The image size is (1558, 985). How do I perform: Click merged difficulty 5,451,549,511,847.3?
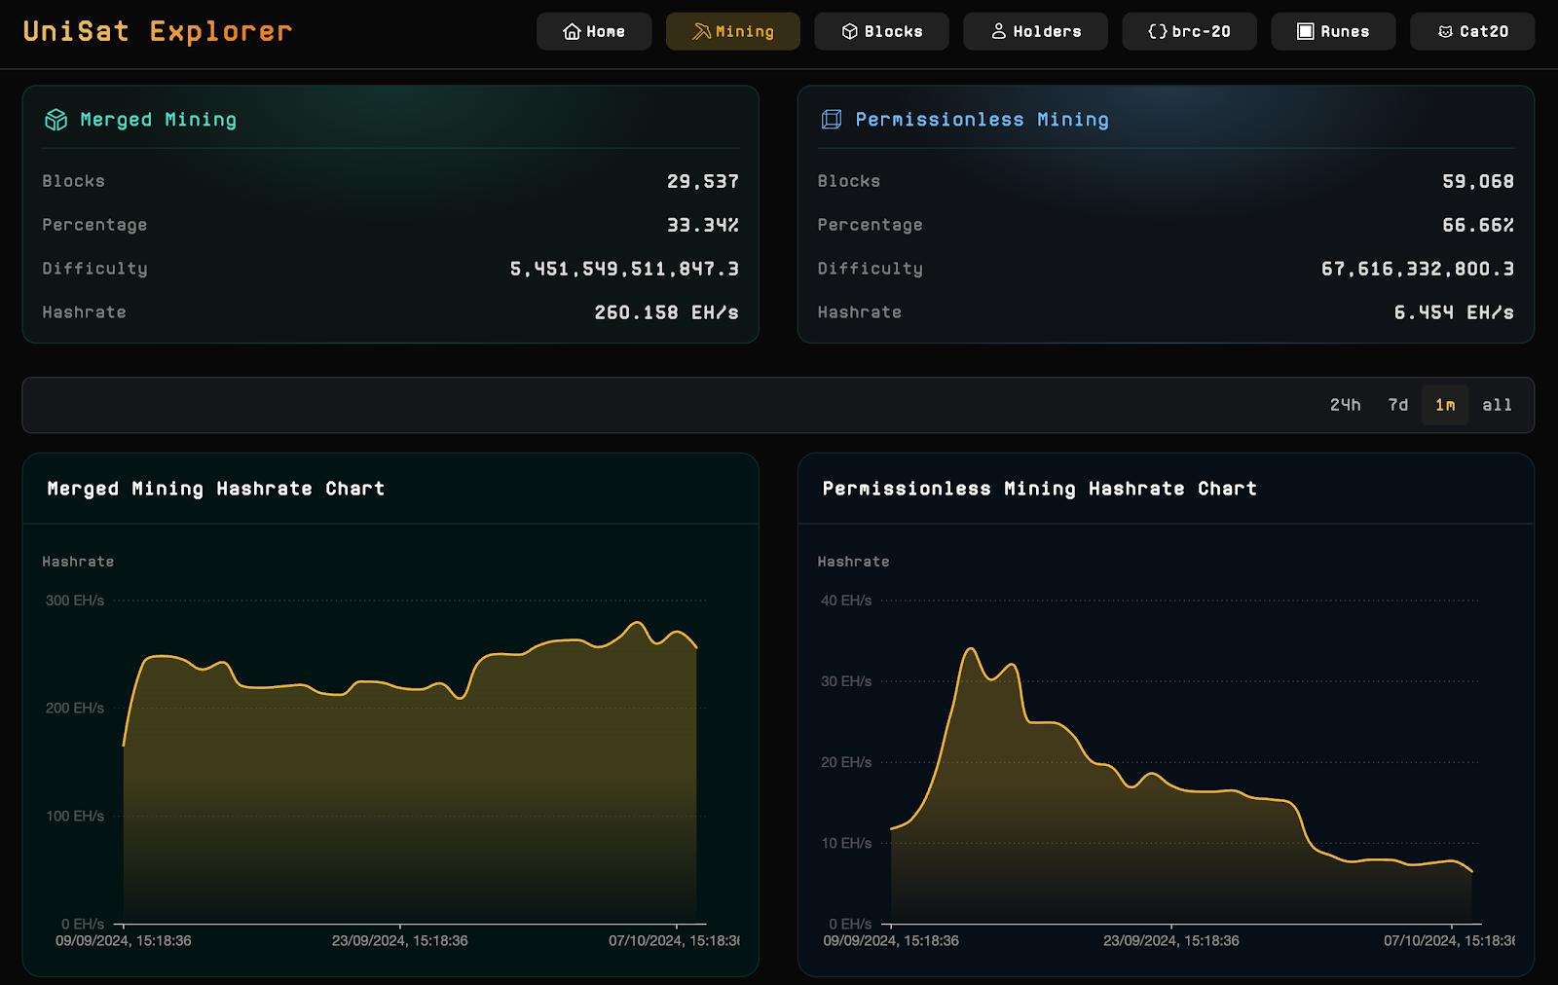click(x=625, y=269)
